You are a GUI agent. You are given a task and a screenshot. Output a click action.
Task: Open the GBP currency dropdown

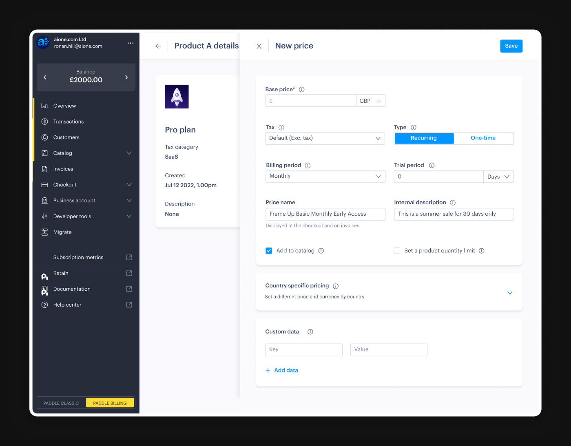[x=370, y=100]
